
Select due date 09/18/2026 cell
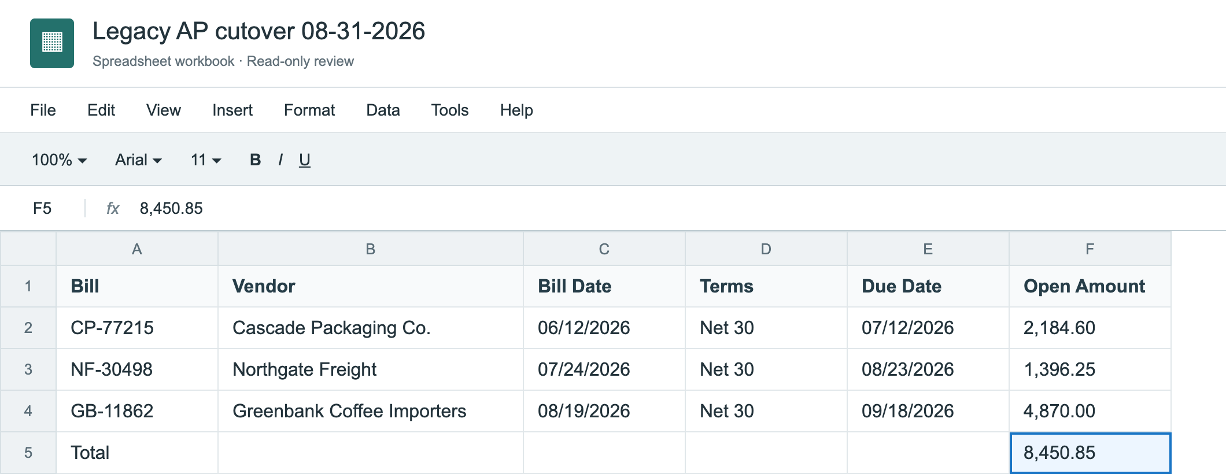coord(928,411)
